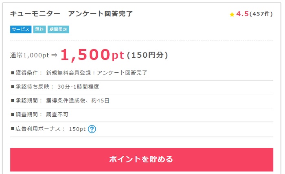Open the 457件 review count
This screenshot has width=285, height=174.
pos(261,14)
